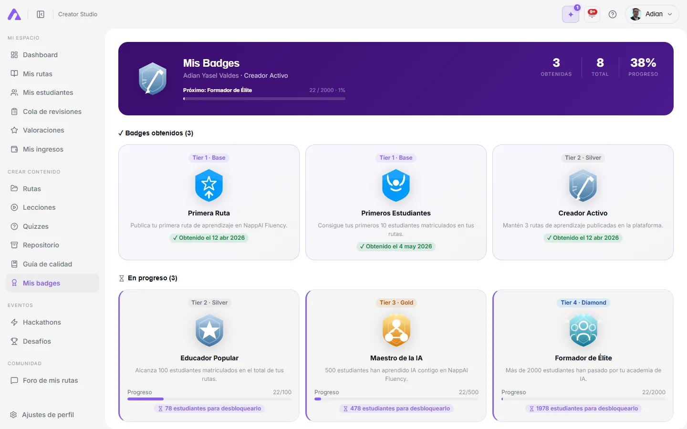Click the Primeros Estudiantes badge icon
This screenshot has width=687, height=429.
tap(396, 186)
